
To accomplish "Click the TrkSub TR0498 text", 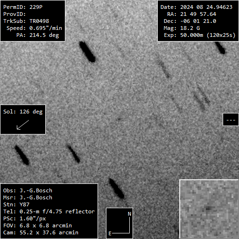I will coord(26,21).
